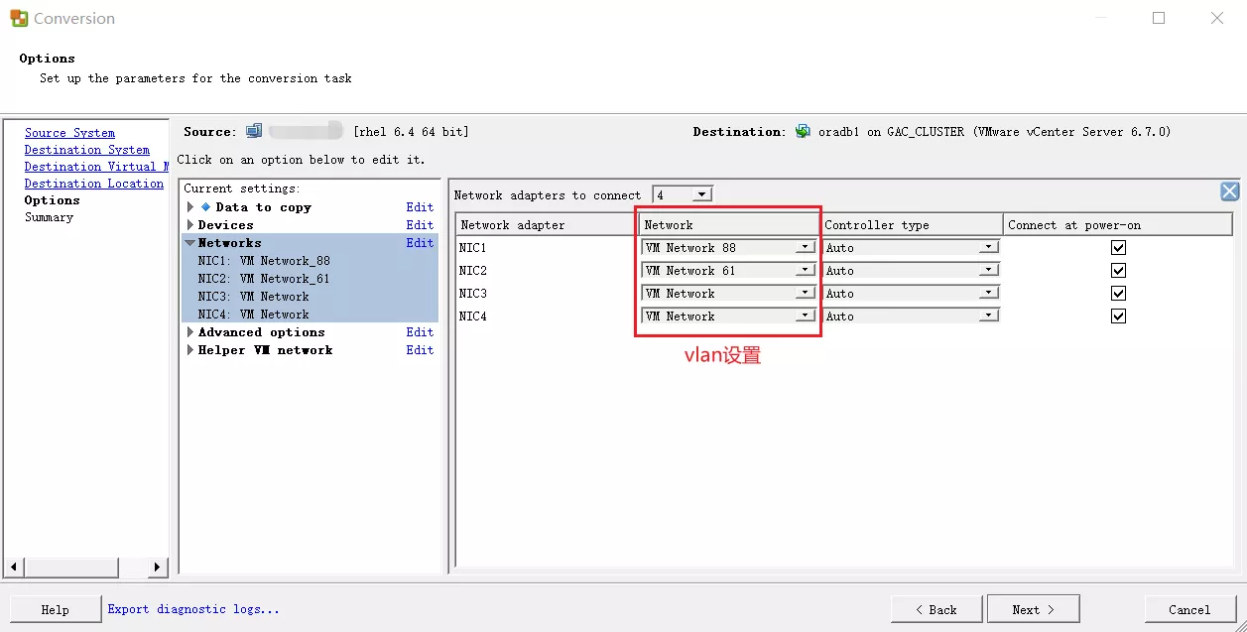
Task: Expand Data to copy settings
Action: [x=190, y=207]
